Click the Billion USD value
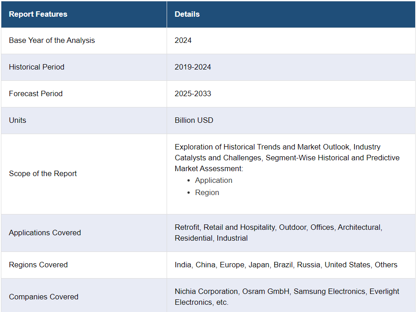417x312 pixels. [194, 120]
